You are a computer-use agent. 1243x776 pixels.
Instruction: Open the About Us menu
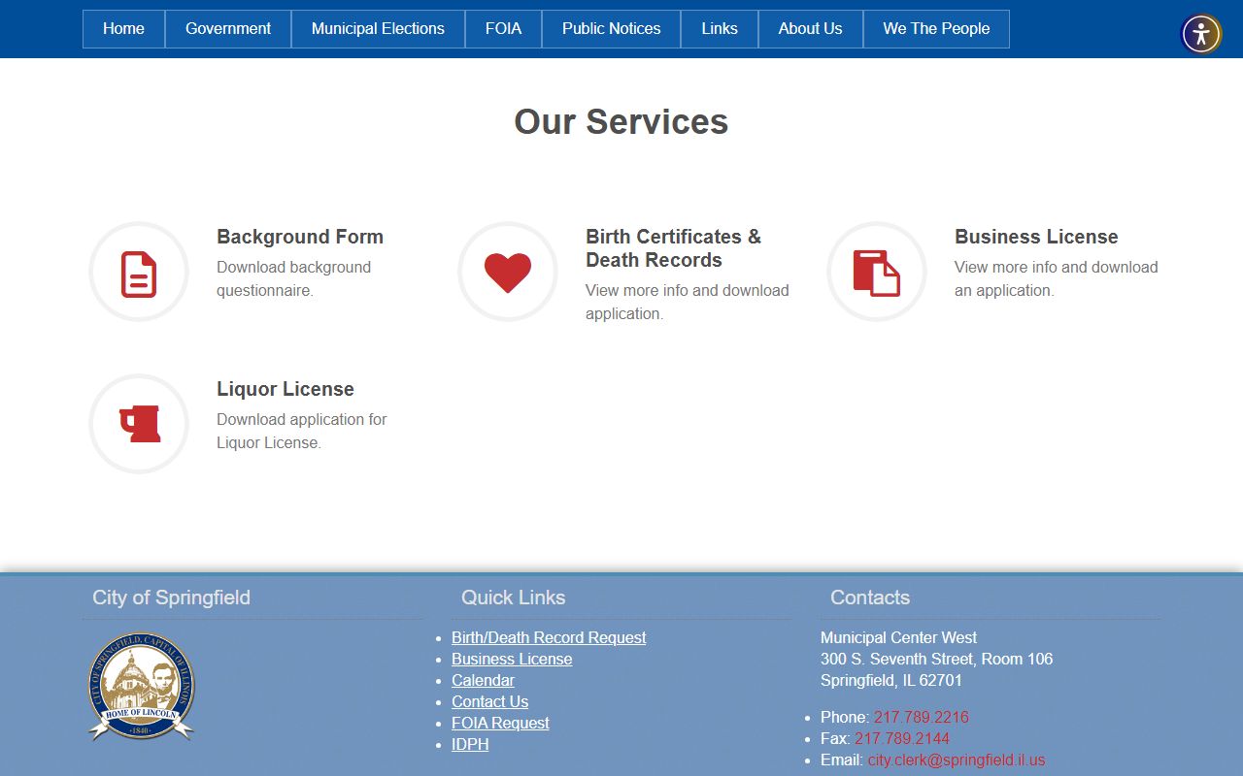810,29
